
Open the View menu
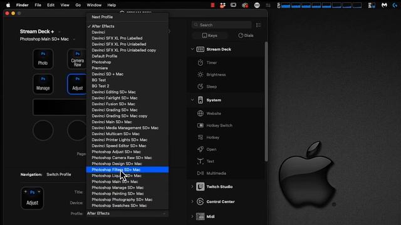coord(65,5)
